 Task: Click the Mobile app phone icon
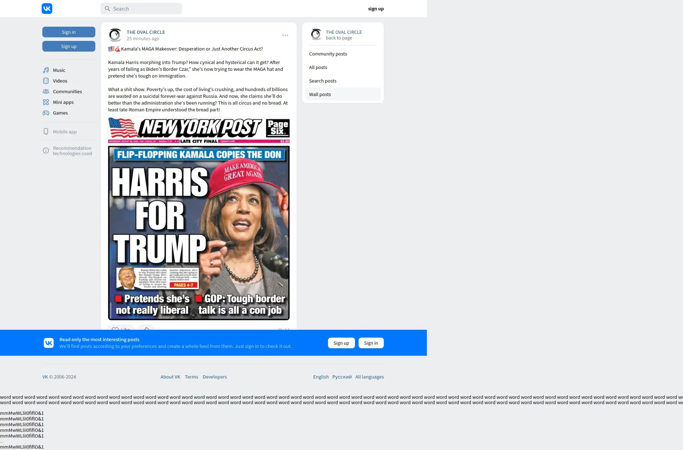point(46,132)
